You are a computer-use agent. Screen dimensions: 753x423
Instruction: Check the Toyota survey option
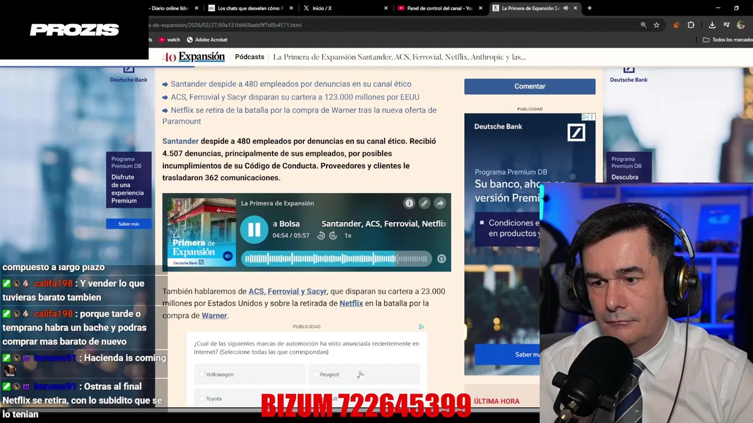(249, 398)
